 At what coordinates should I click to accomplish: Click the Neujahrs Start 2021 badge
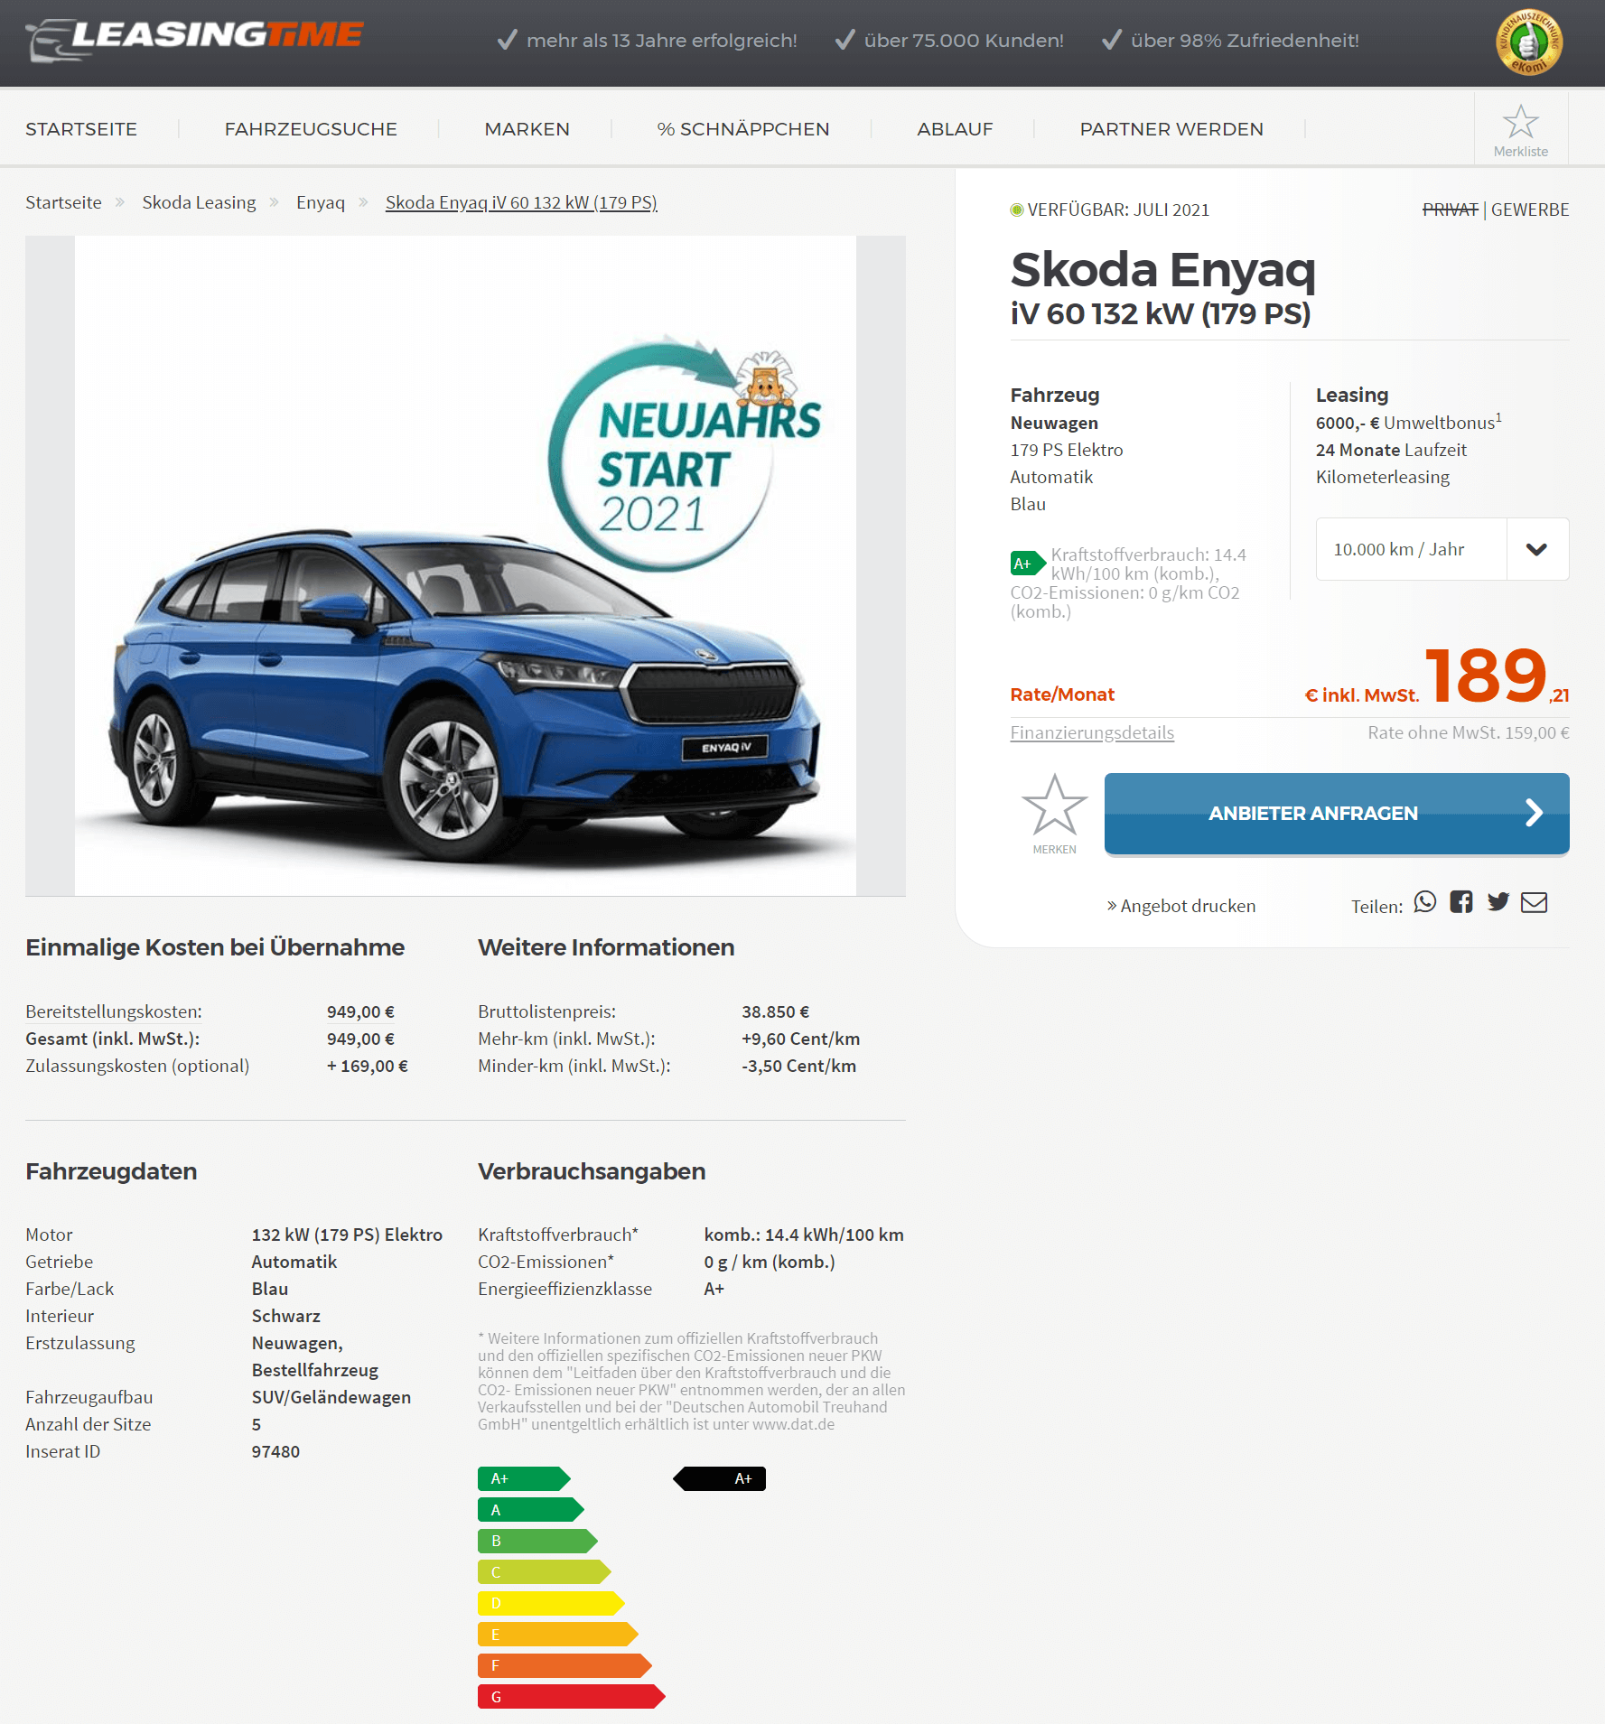684,454
